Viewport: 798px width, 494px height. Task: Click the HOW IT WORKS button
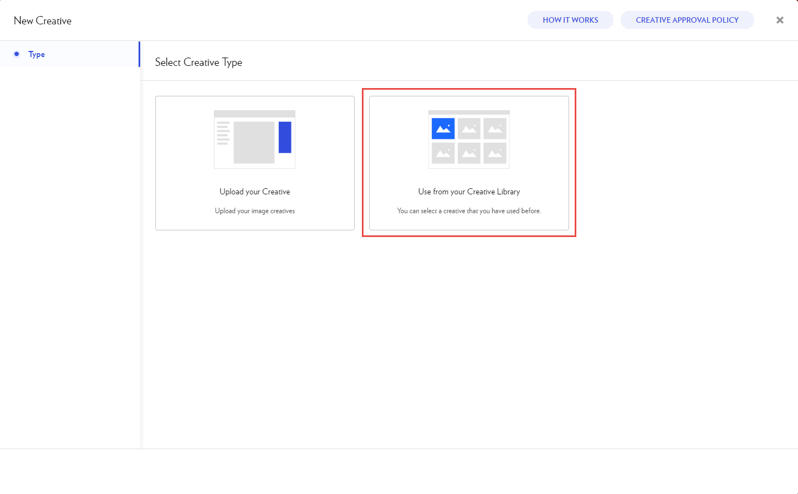[x=570, y=20]
